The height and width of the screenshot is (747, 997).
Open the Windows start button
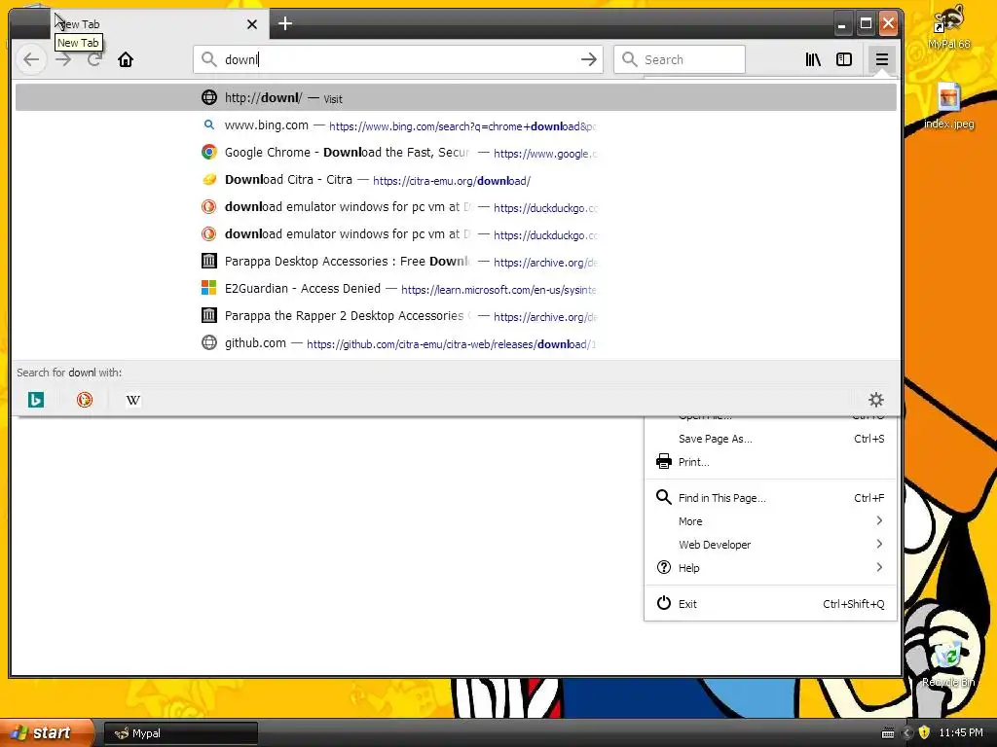pyautogui.click(x=47, y=732)
